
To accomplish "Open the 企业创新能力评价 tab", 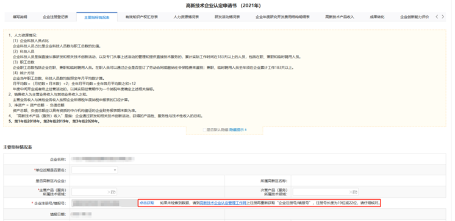I will (414, 17).
